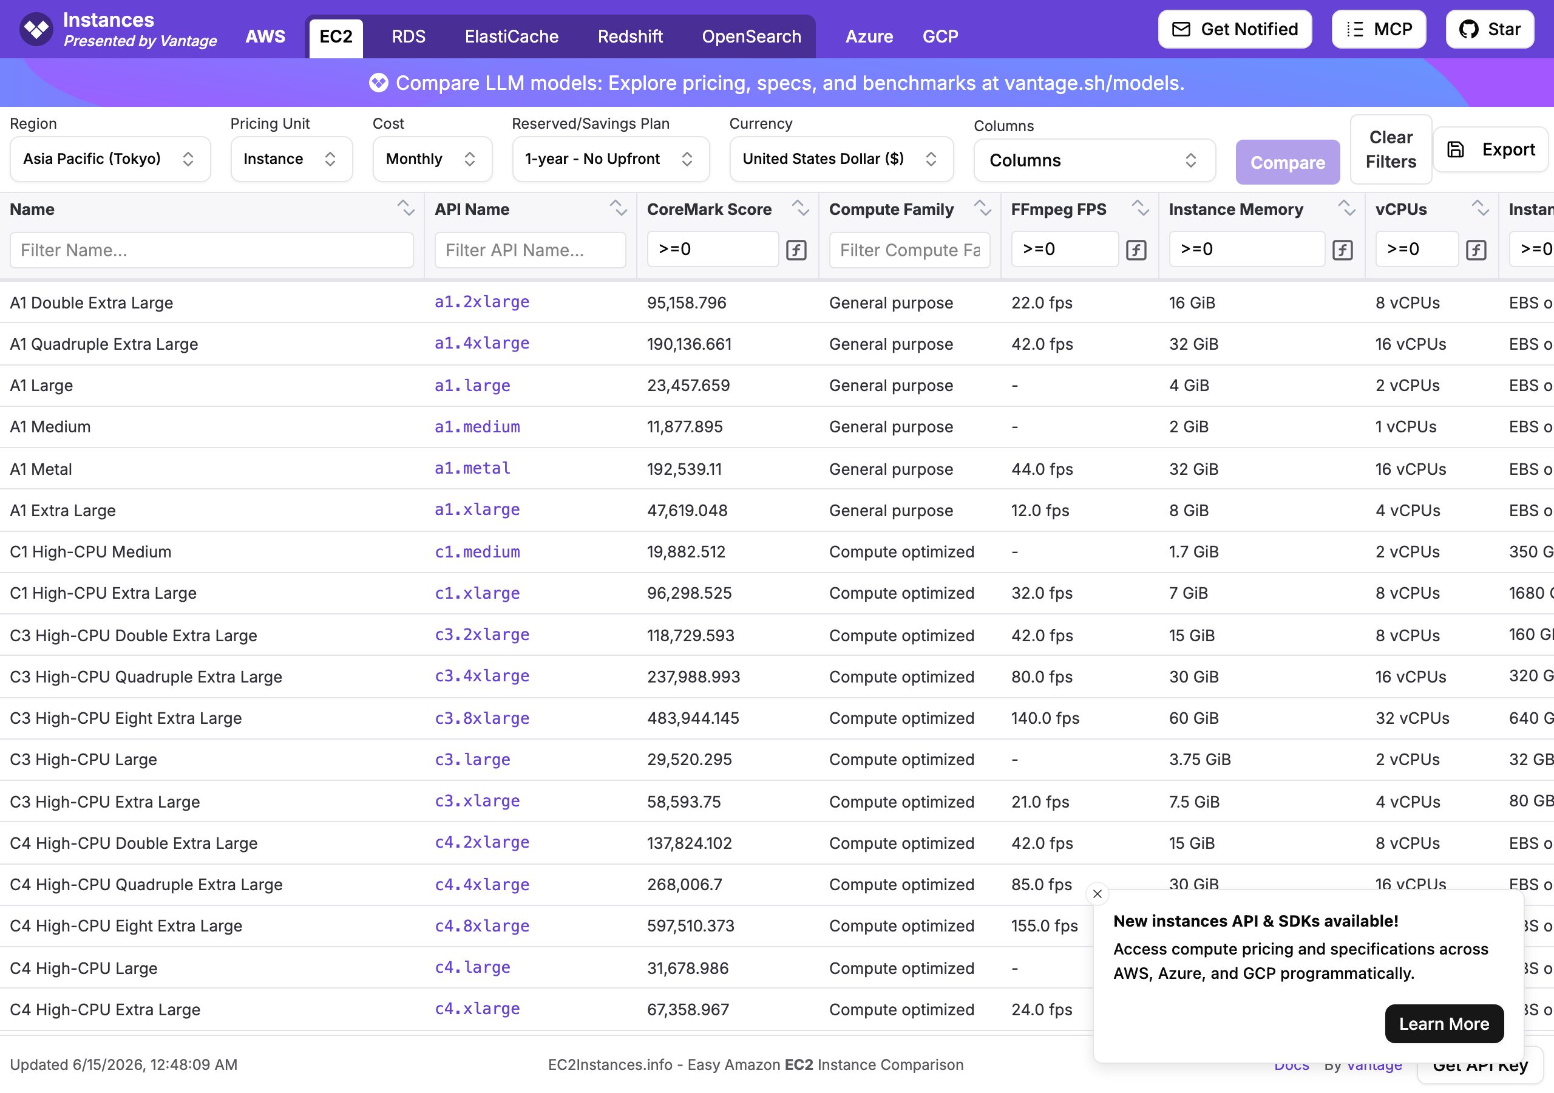Open the Region dropdown

click(x=110, y=159)
